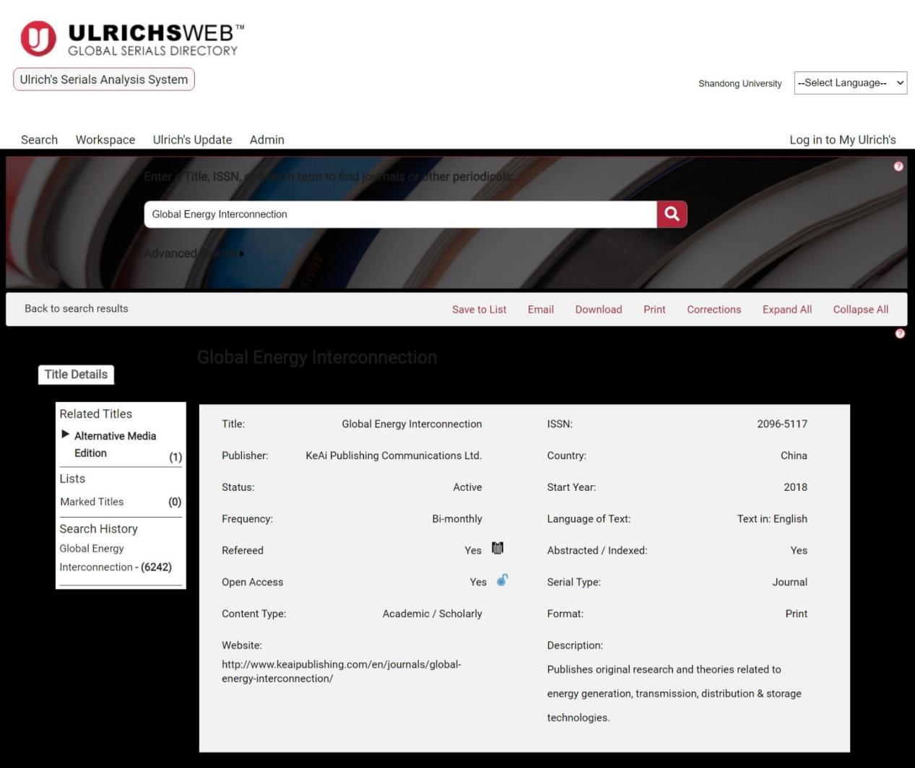
Task: Log in to My Ulrich's
Action: 843,140
